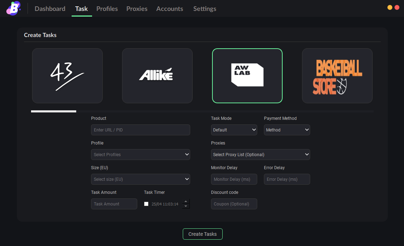This screenshot has width=404, height=246.
Task: Click the B logo icon in the header
Action: click(x=13, y=8)
